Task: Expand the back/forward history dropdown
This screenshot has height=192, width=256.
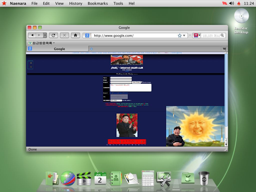Action: tap(45, 35)
